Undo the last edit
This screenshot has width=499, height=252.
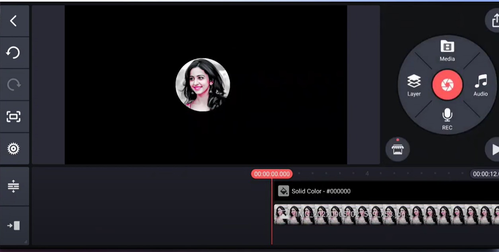pyautogui.click(x=14, y=53)
